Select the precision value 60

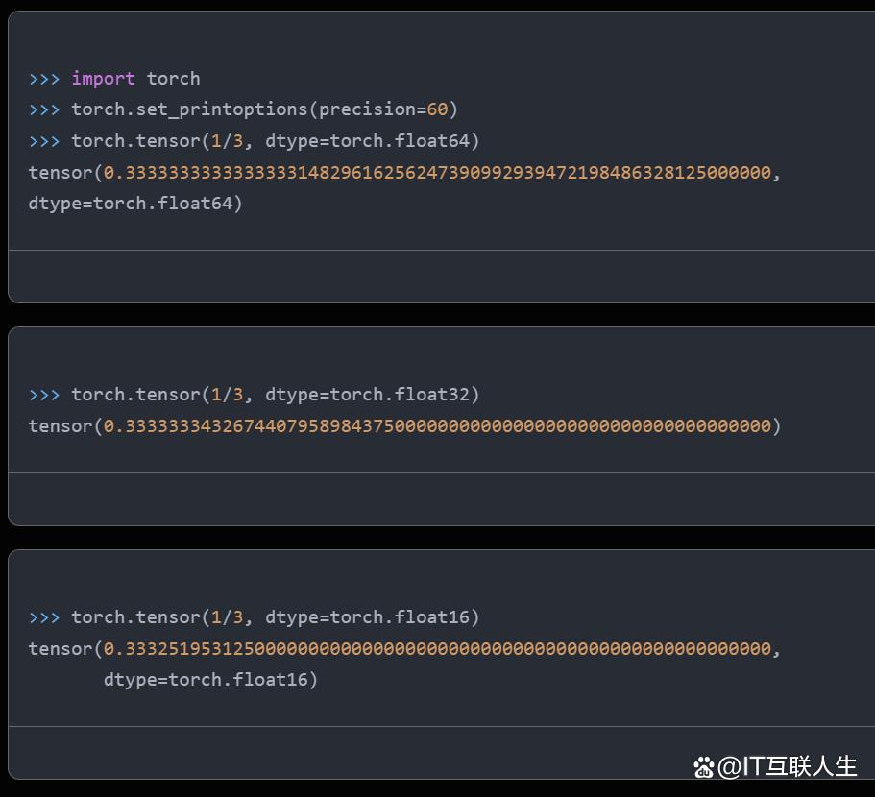point(438,109)
